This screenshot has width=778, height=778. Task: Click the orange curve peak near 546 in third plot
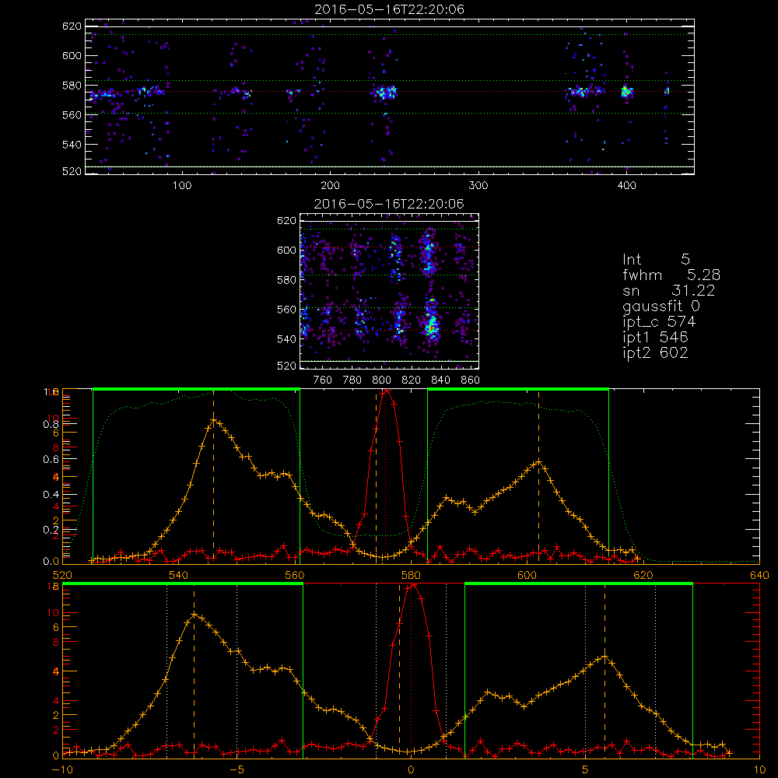(x=214, y=420)
